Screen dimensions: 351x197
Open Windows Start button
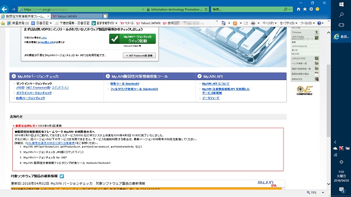coord(341,4)
